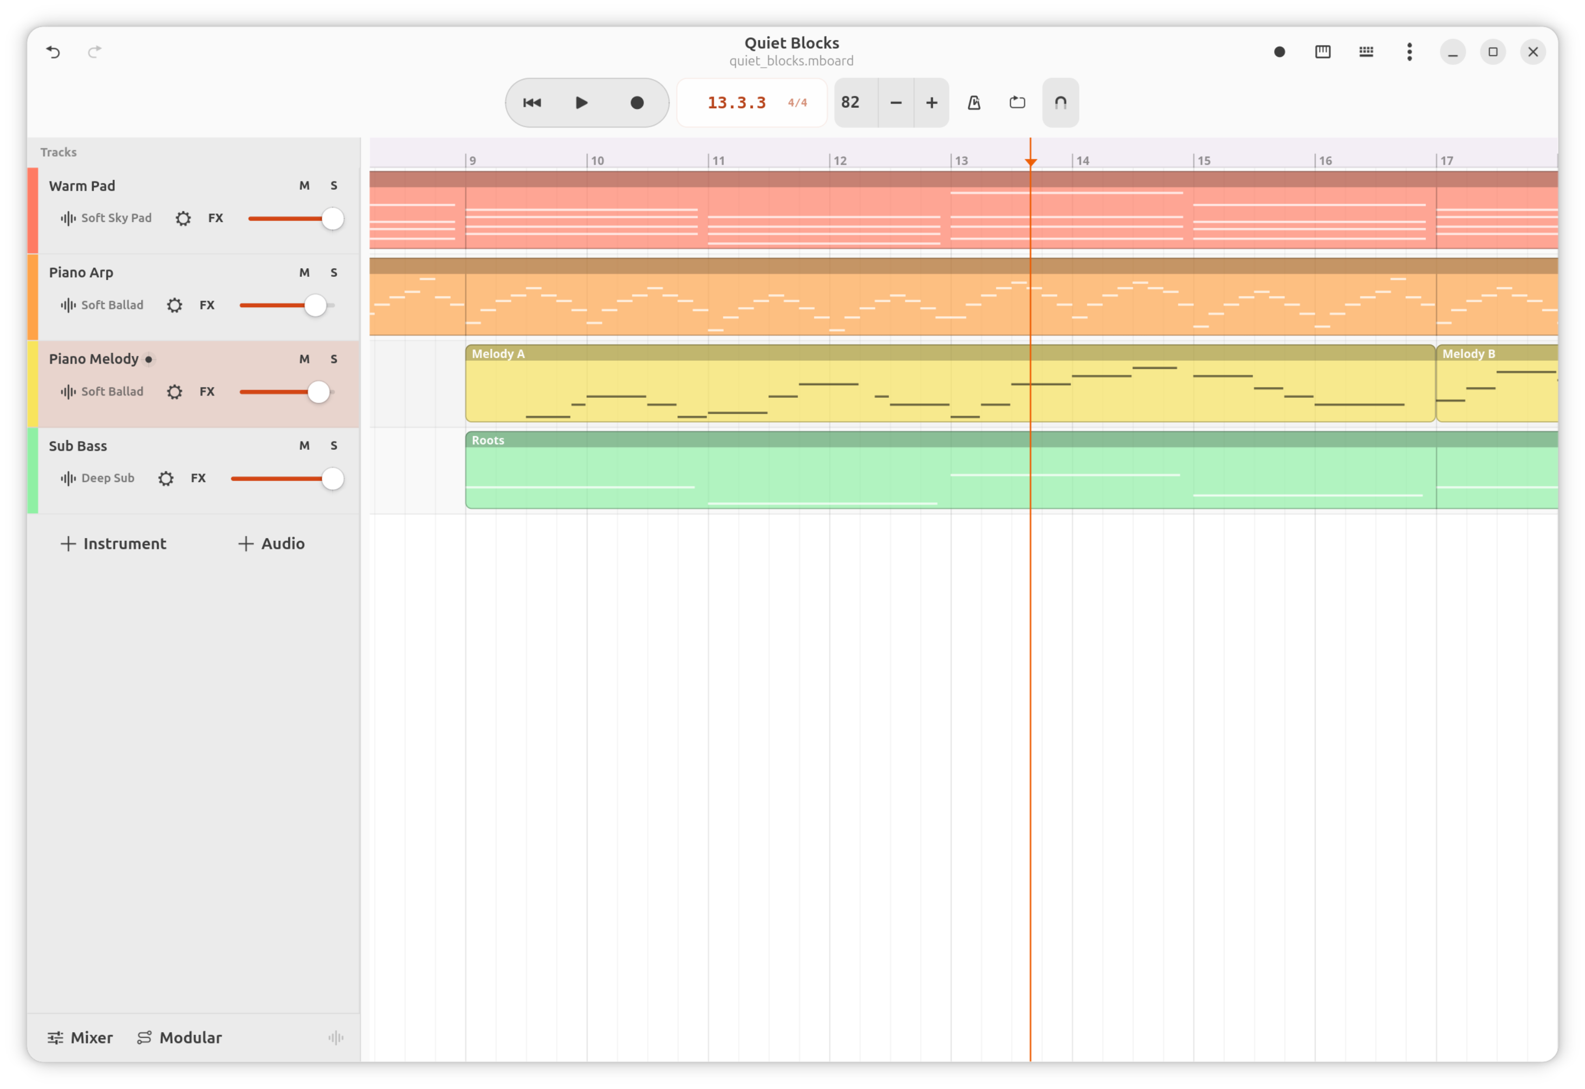Open the piano keyboard icon in header

1322,52
